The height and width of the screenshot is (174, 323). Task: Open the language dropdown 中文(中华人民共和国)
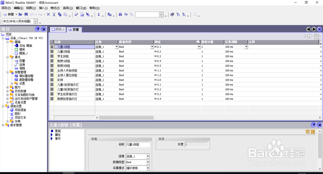[36, 21]
